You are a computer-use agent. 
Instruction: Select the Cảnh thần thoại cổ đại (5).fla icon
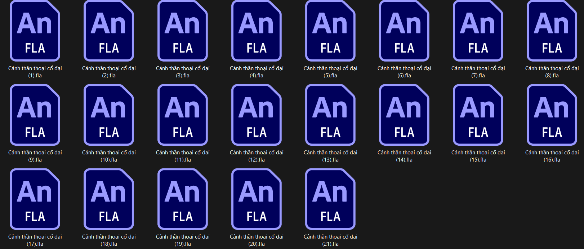[330, 31]
